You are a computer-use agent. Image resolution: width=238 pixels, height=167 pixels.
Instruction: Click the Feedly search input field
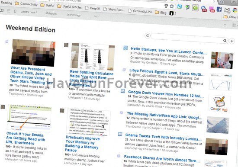coord(187,38)
